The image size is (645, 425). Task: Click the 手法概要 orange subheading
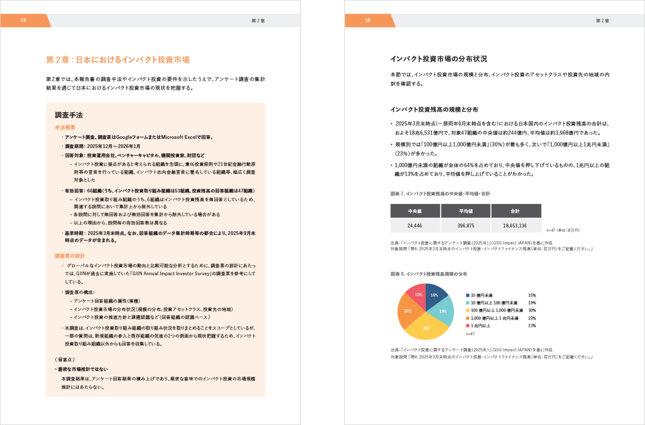(65, 127)
